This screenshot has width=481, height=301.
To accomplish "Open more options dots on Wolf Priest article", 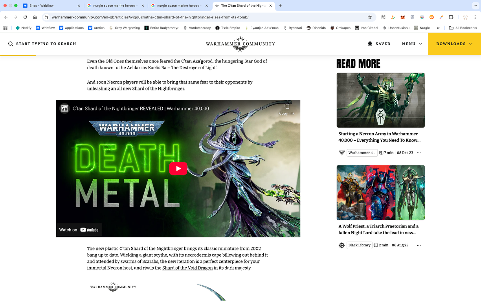I will click(x=419, y=245).
